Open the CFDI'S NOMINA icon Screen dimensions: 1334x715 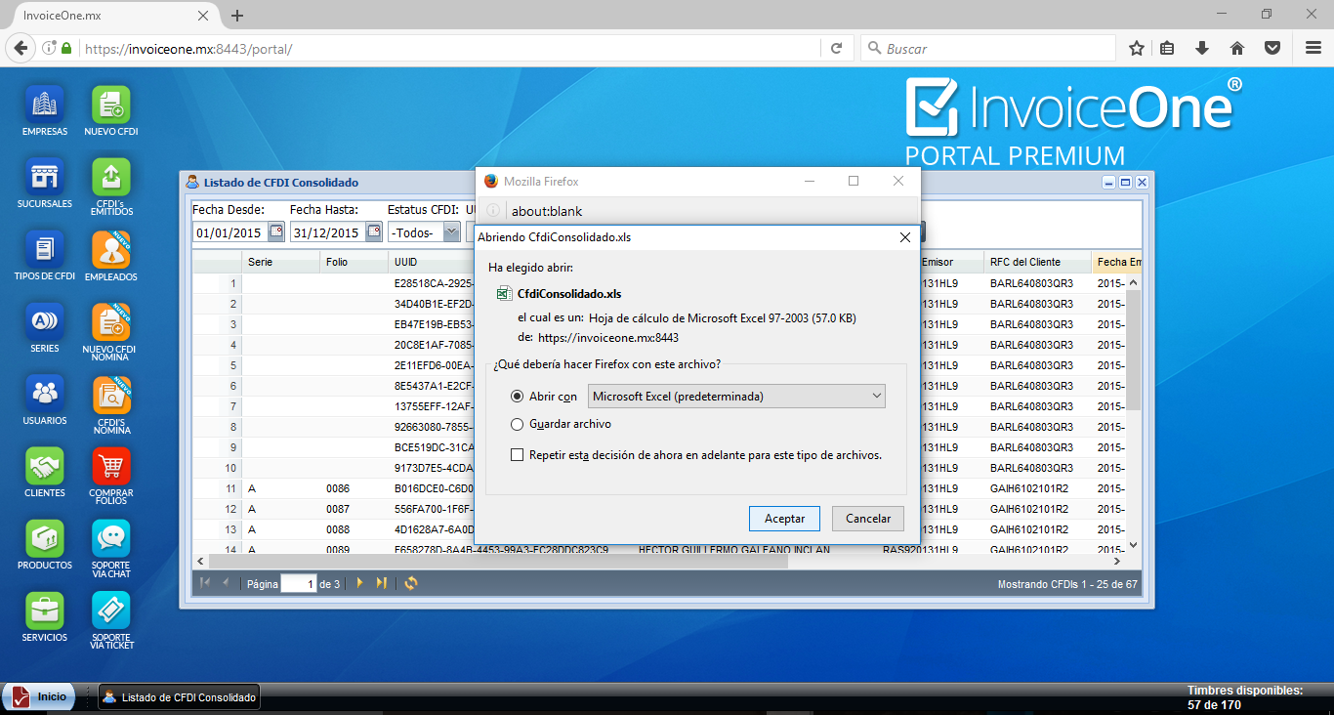[111, 395]
